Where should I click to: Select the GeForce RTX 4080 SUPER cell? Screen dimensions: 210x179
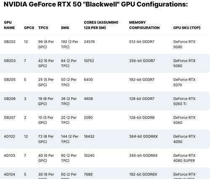tap(184, 158)
